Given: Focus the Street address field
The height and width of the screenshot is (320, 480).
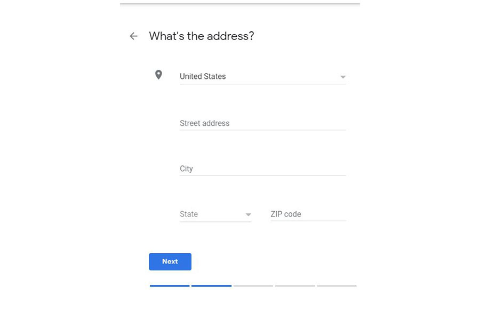Looking at the screenshot, I should 262,123.
